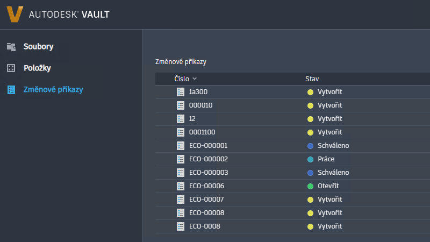Click blue Schváleno dot for ECO-000001
This screenshot has width=430, height=242.
pos(310,146)
